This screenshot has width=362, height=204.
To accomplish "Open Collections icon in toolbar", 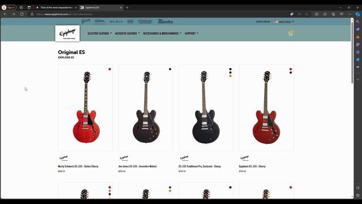I will click(333, 14).
